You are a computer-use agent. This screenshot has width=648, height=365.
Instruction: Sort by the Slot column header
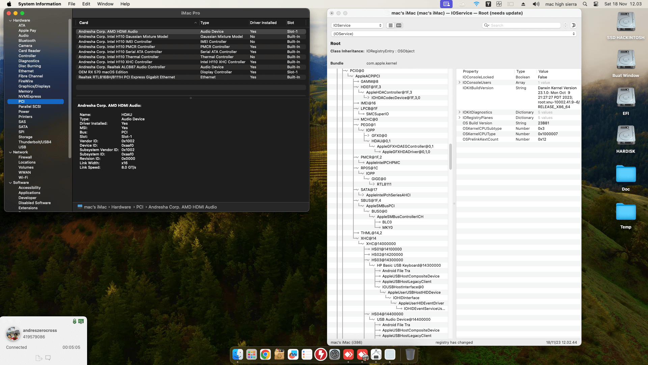[x=296, y=23]
